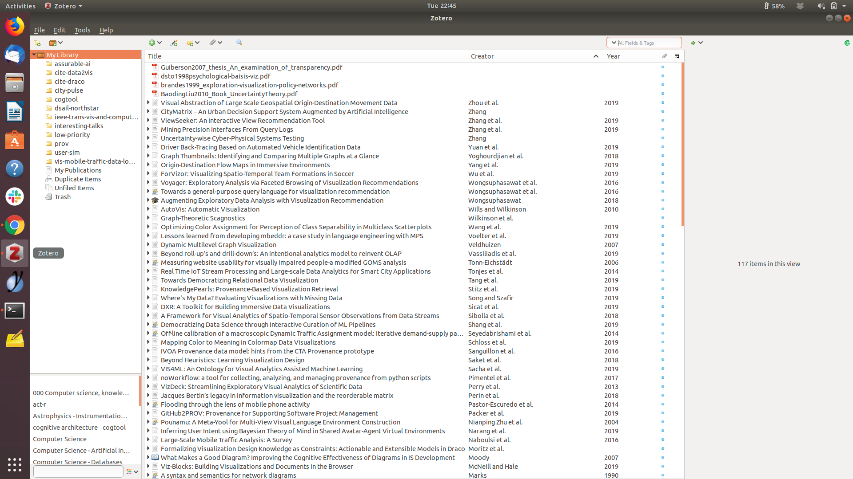Open the New Library dropdown button
The width and height of the screenshot is (853, 479).
tap(56, 43)
